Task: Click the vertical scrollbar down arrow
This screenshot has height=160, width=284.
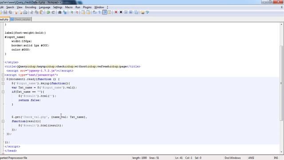Action: 281,152
